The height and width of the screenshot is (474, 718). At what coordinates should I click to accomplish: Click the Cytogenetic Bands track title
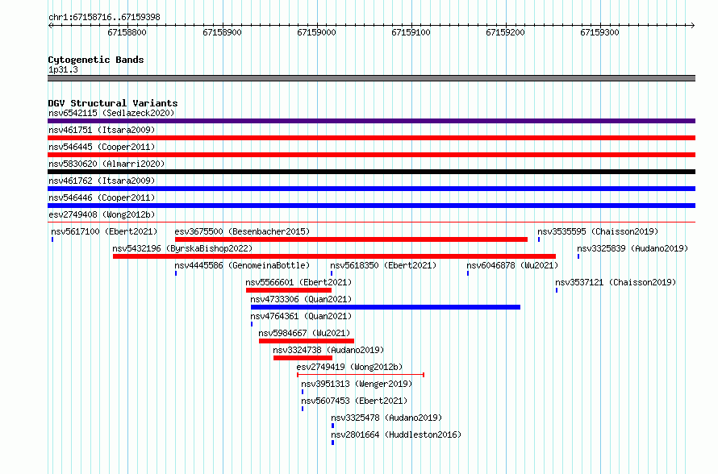tap(96, 60)
